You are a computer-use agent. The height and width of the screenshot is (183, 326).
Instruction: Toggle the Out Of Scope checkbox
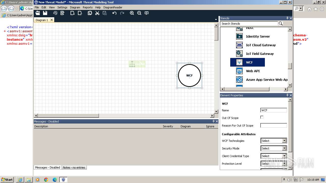pos(262,117)
